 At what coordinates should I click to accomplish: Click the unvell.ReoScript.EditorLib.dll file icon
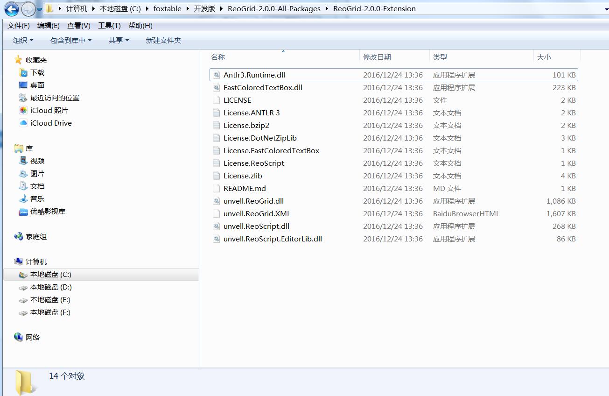[216, 239]
